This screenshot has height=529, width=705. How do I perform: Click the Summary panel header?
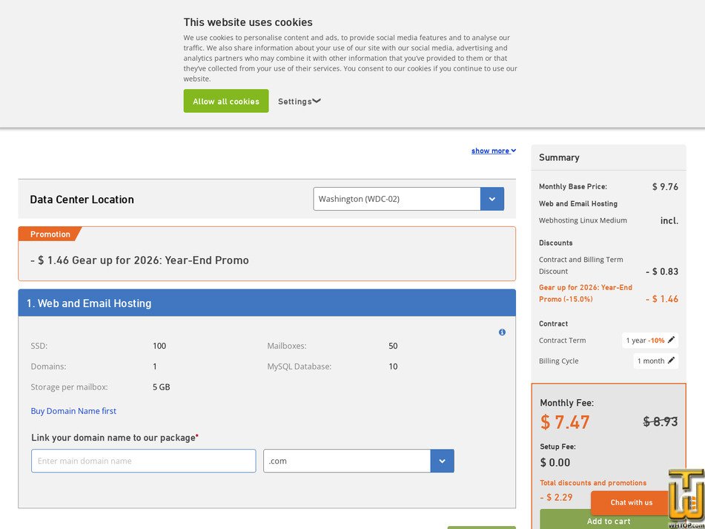point(558,157)
